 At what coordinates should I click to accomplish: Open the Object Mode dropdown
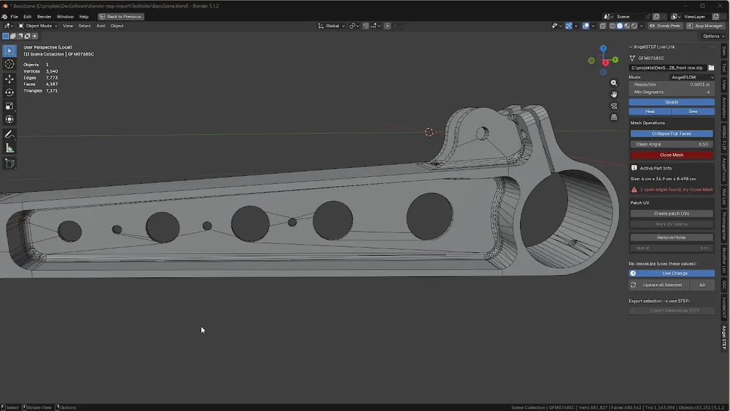click(x=37, y=26)
